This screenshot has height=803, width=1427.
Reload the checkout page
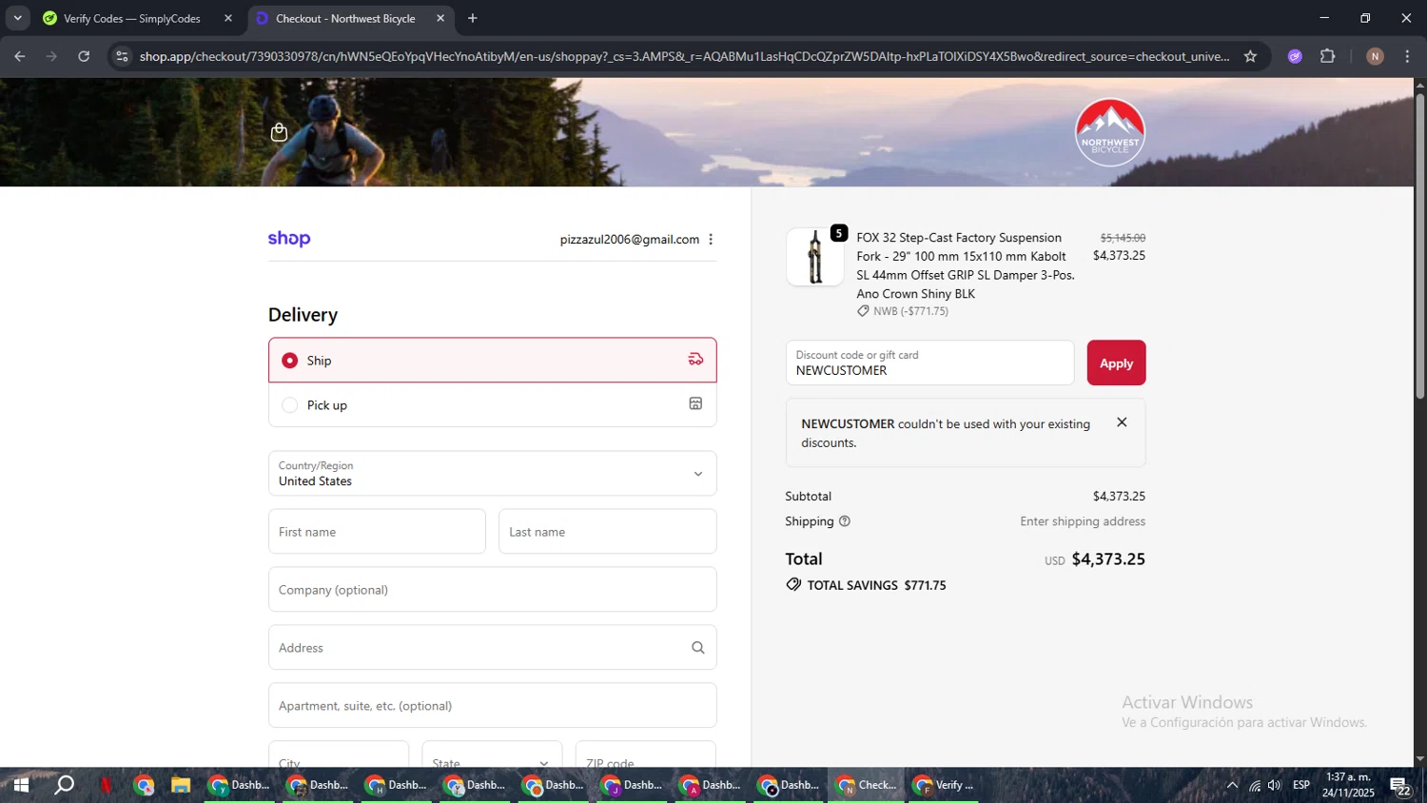pos(84,56)
